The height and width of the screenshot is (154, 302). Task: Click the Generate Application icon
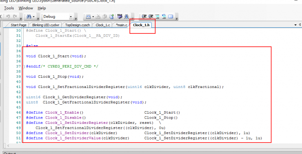click(111, 17)
